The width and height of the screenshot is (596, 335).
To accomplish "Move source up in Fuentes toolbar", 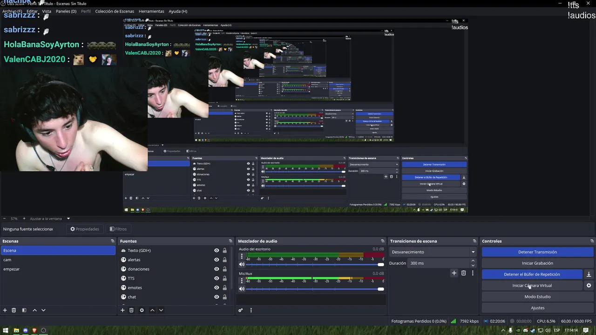I will click(x=152, y=310).
